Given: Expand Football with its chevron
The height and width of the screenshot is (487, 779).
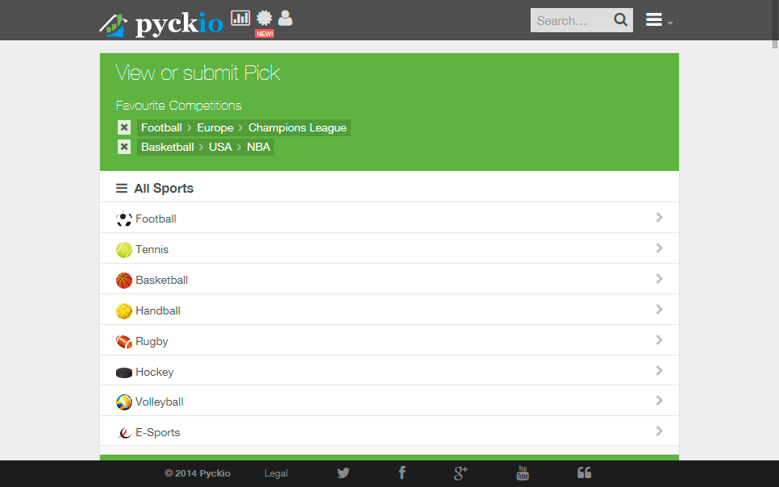Looking at the screenshot, I should 660,217.
